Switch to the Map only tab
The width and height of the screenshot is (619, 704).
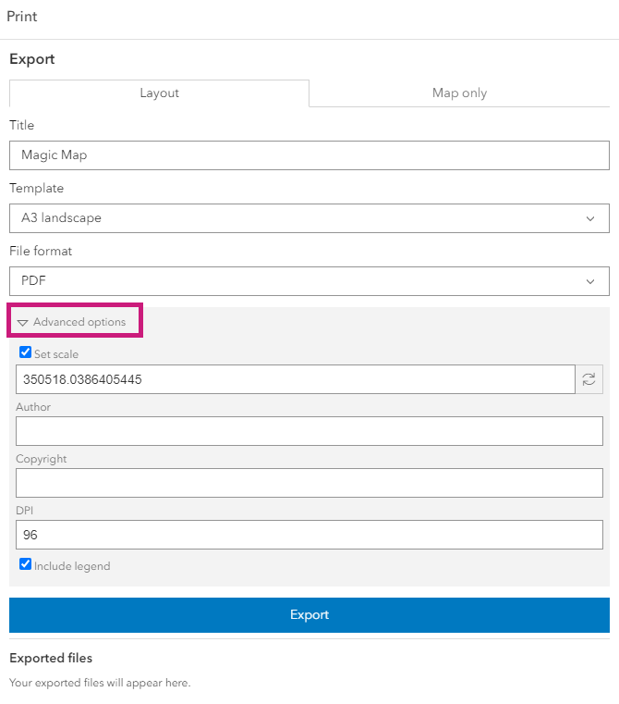pyautogui.click(x=459, y=93)
